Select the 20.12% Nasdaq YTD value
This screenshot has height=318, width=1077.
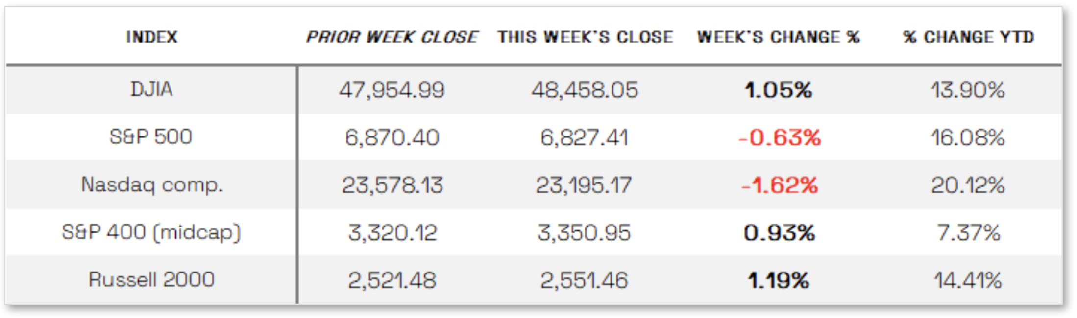pos(968,185)
